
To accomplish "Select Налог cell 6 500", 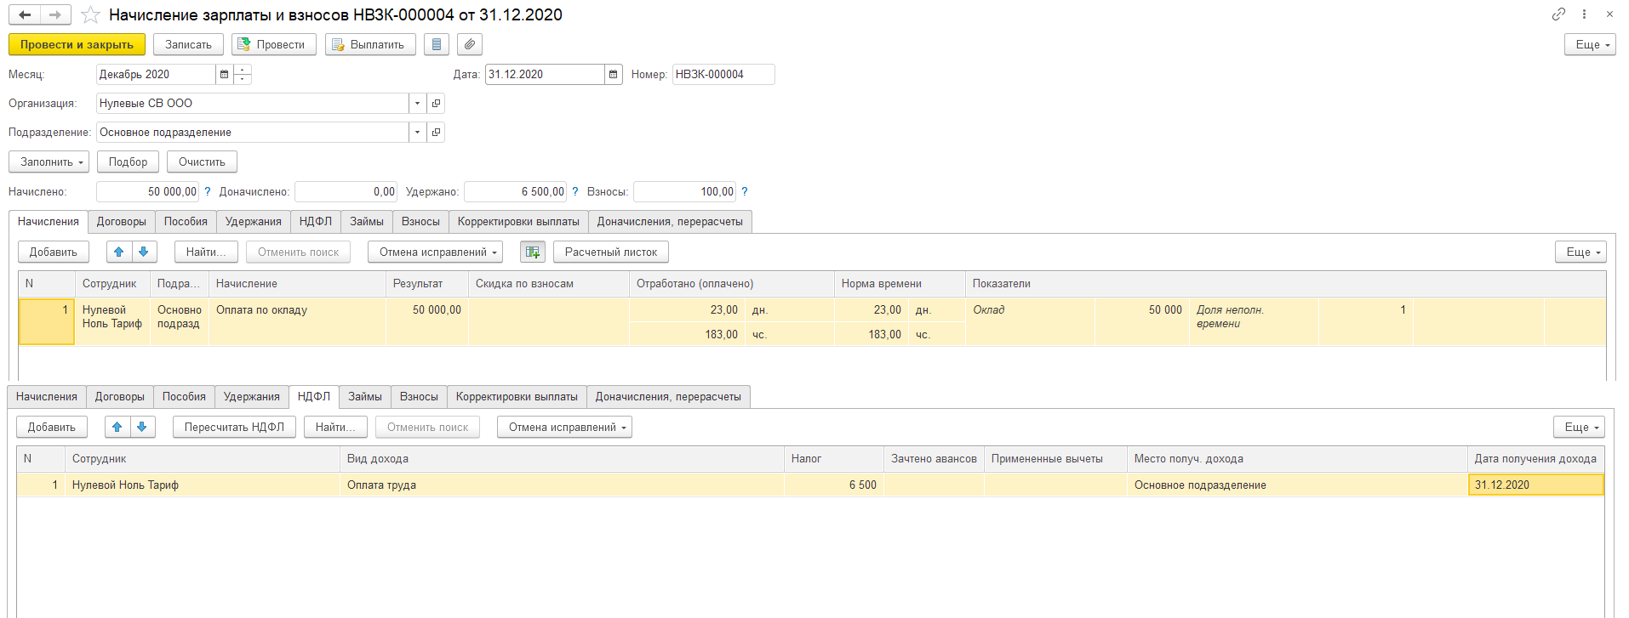I will [x=834, y=485].
